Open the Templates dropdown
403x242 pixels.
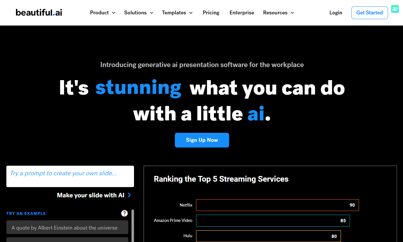point(177,13)
